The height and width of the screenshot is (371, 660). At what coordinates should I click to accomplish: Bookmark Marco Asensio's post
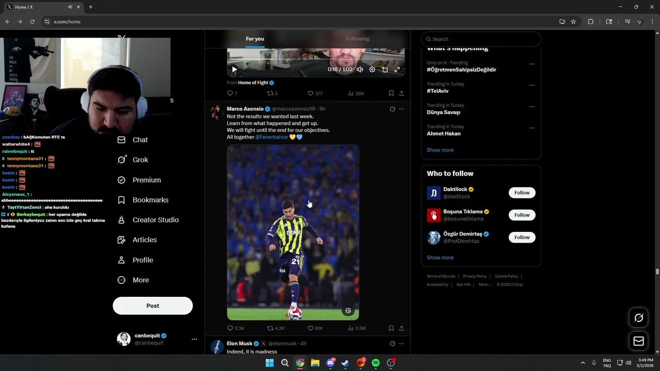(391, 328)
